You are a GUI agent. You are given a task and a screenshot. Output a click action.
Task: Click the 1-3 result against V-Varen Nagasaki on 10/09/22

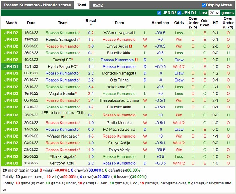[91, 136]
